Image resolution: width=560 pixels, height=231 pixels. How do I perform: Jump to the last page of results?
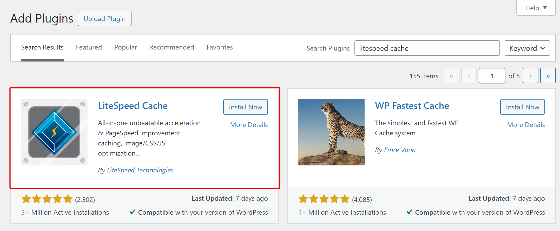pos(548,76)
